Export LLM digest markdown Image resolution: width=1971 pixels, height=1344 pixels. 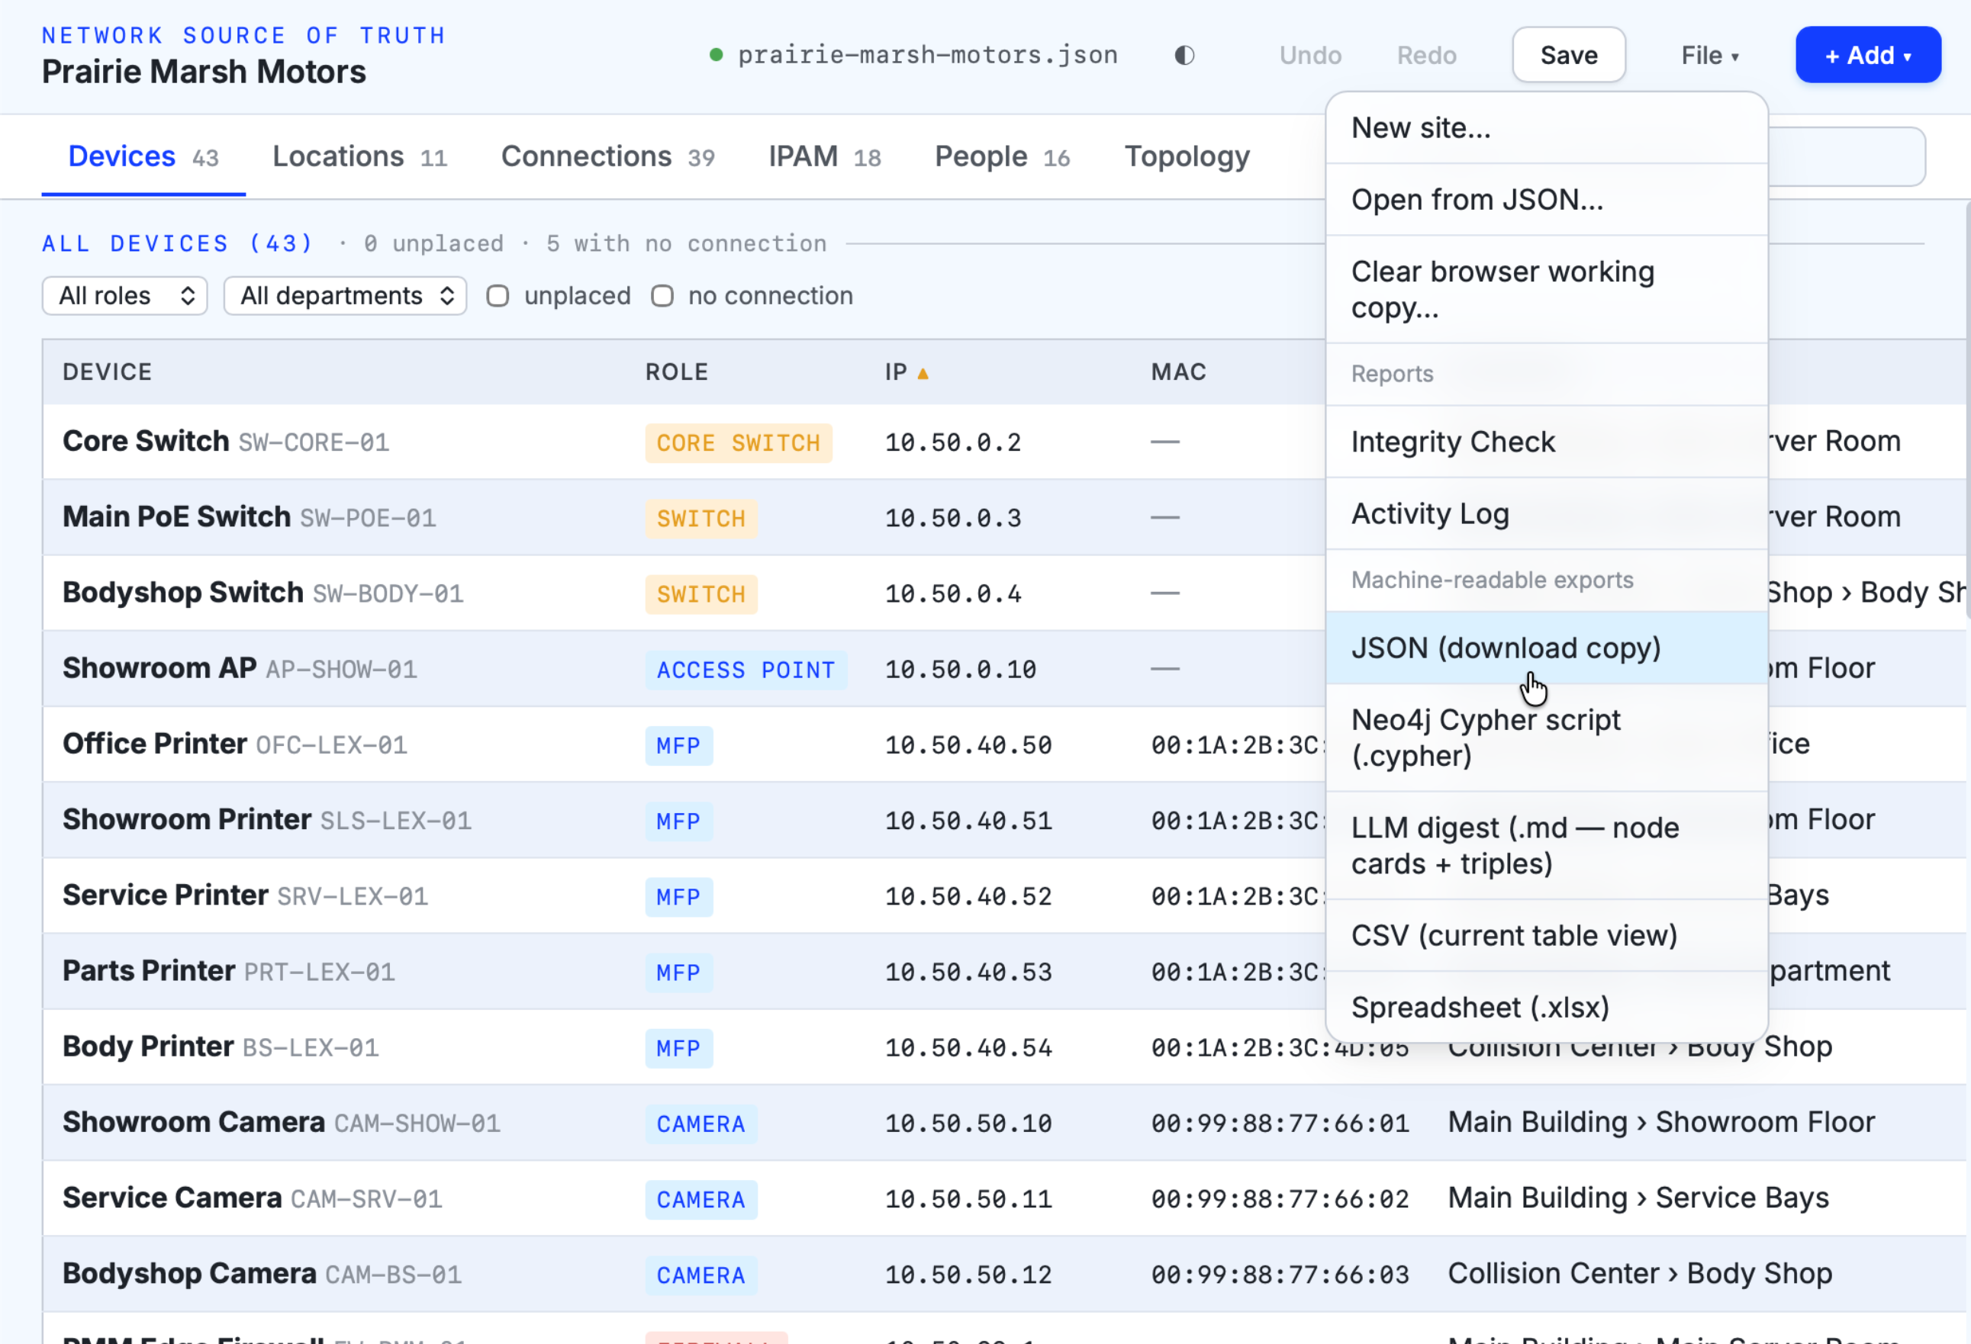pyautogui.click(x=1547, y=846)
